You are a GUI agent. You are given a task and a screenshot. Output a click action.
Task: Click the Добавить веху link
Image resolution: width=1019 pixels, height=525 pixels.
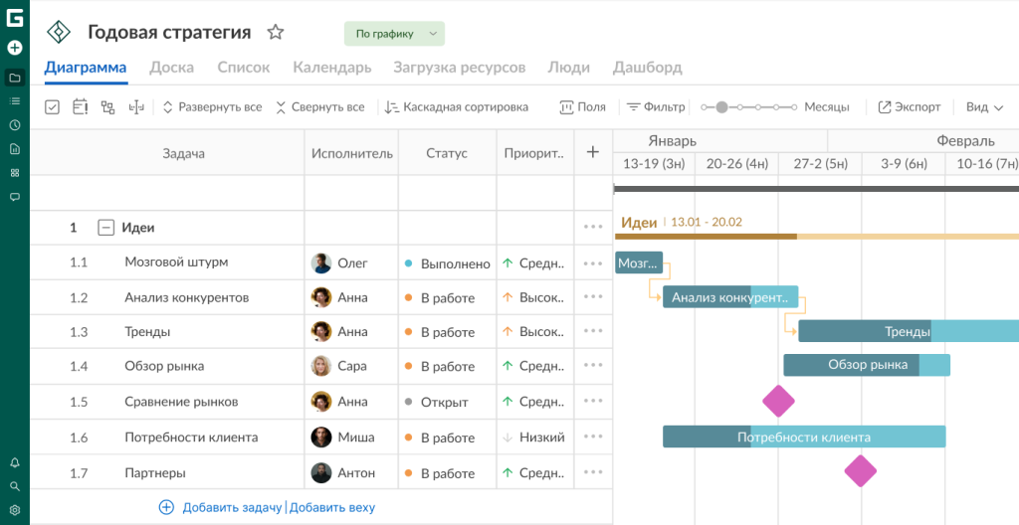point(332,507)
